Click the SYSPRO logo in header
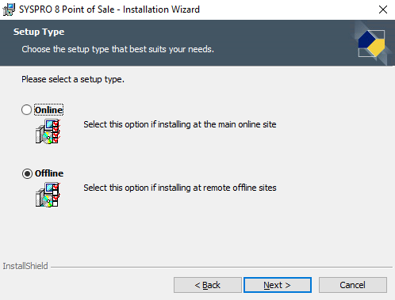Viewport: 395px width, 300px height. pyautogui.click(x=372, y=44)
